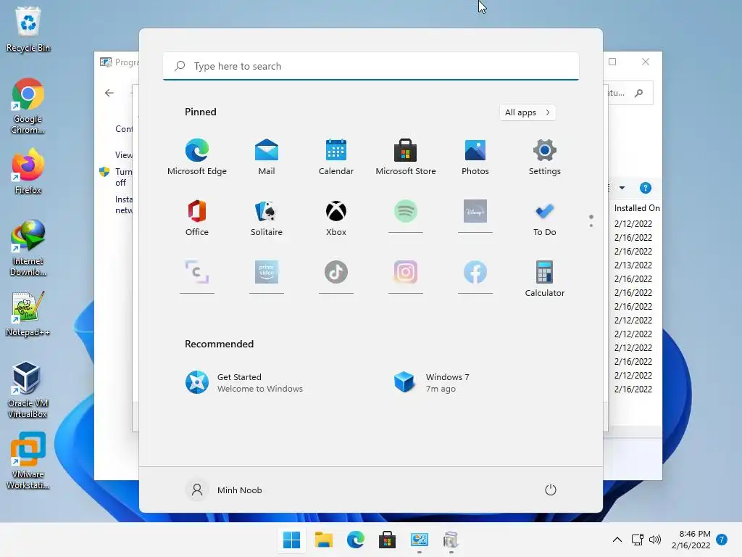
Task: Launch the Mail app
Action: (267, 157)
